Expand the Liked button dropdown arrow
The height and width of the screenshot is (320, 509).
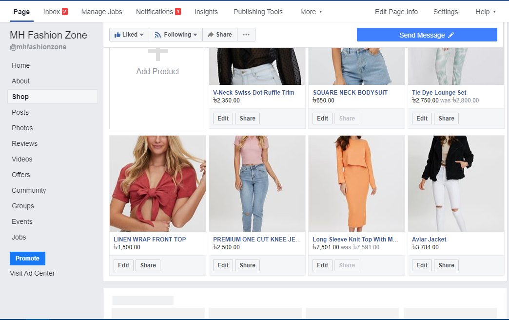(x=141, y=35)
